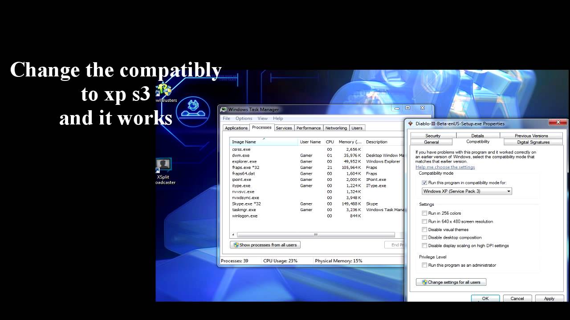The image size is (570, 320).
Task: Switch to the Processes tab
Action: click(x=261, y=128)
